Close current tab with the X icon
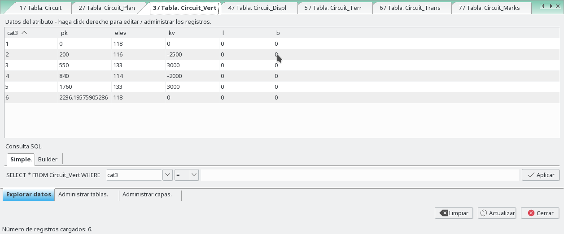The width and height of the screenshot is (564, 234). pos(558,6)
